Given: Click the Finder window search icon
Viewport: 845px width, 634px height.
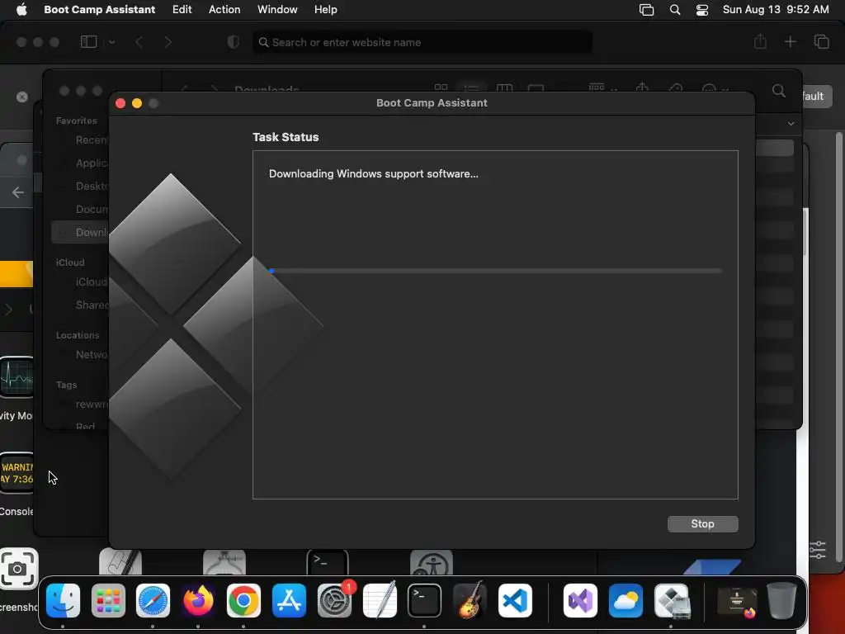Looking at the screenshot, I should 778,91.
